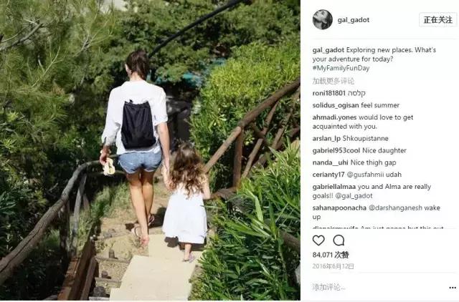Open arslan_lp user profile
459x302 pixels.
coord(326,138)
